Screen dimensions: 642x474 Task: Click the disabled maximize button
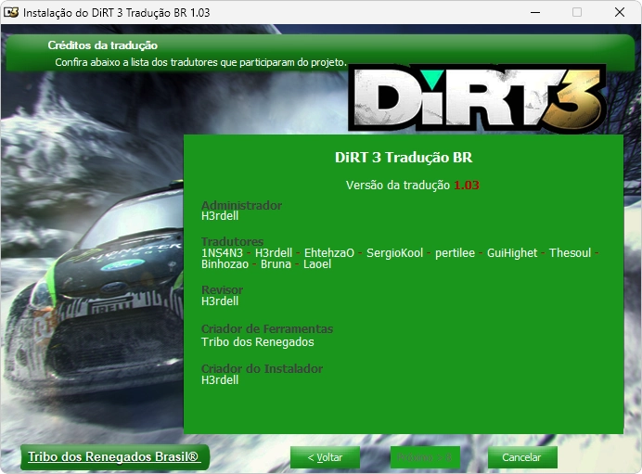577,12
